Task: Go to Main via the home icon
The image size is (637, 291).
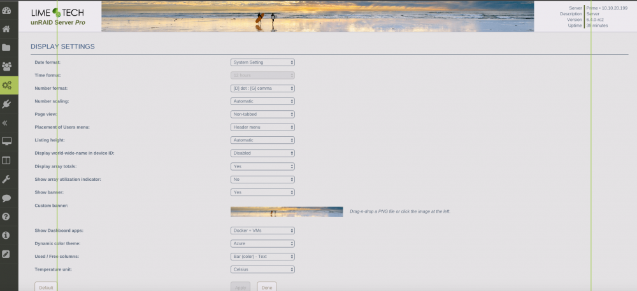Action: (x=6, y=29)
